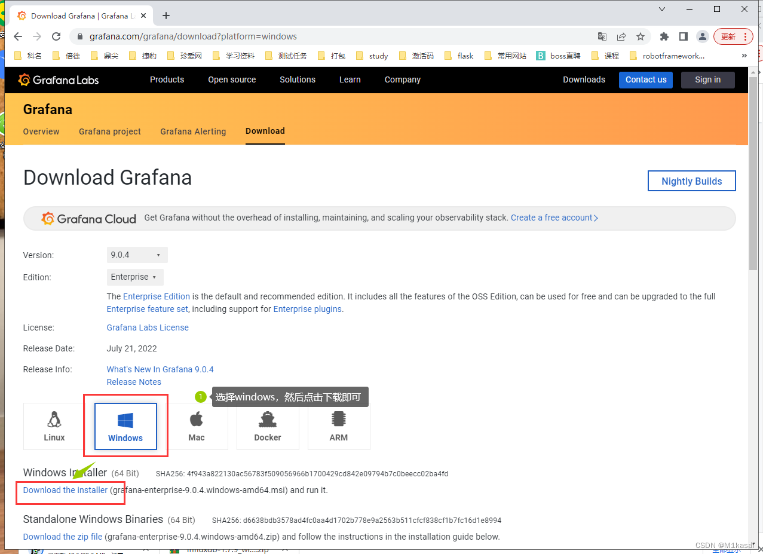Open the browser extensions puzzle icon

(664, 36)
